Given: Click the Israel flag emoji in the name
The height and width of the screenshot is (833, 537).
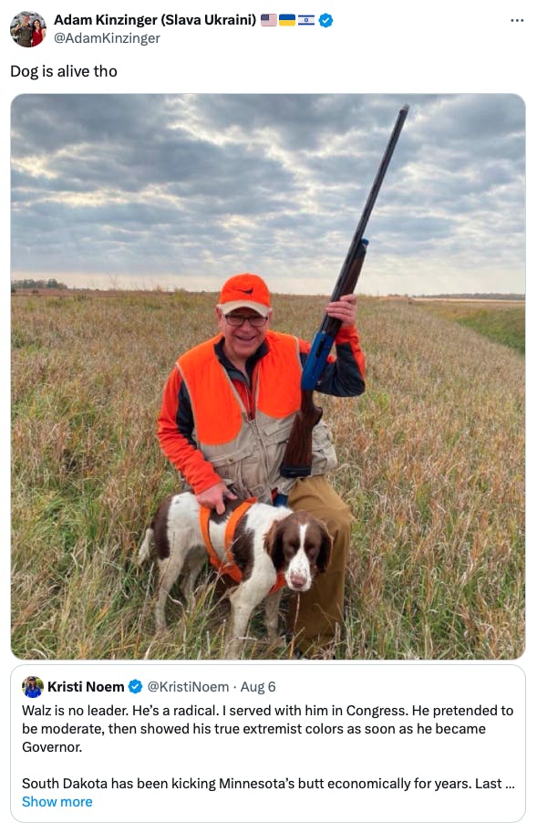Looking at the screenshot, I should pyautogui.click(x=306, y=20).
